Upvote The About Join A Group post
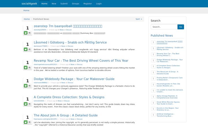 [26, 122]
